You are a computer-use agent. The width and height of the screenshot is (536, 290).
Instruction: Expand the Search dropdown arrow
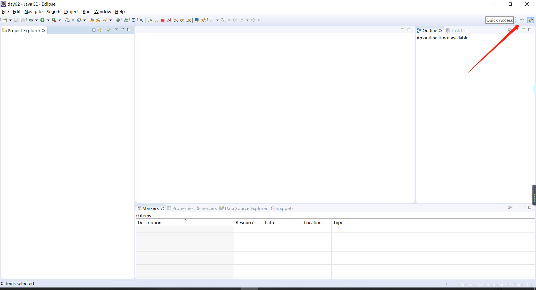click(111, 20)
